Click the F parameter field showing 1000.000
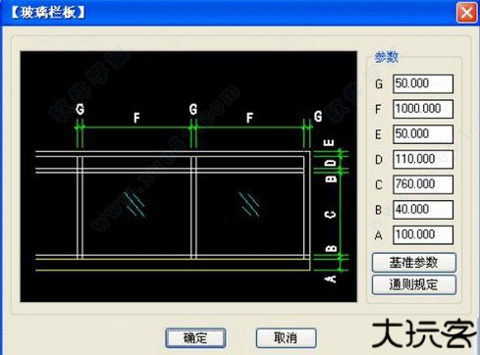The image size is (480, 355). coord(423,109)
